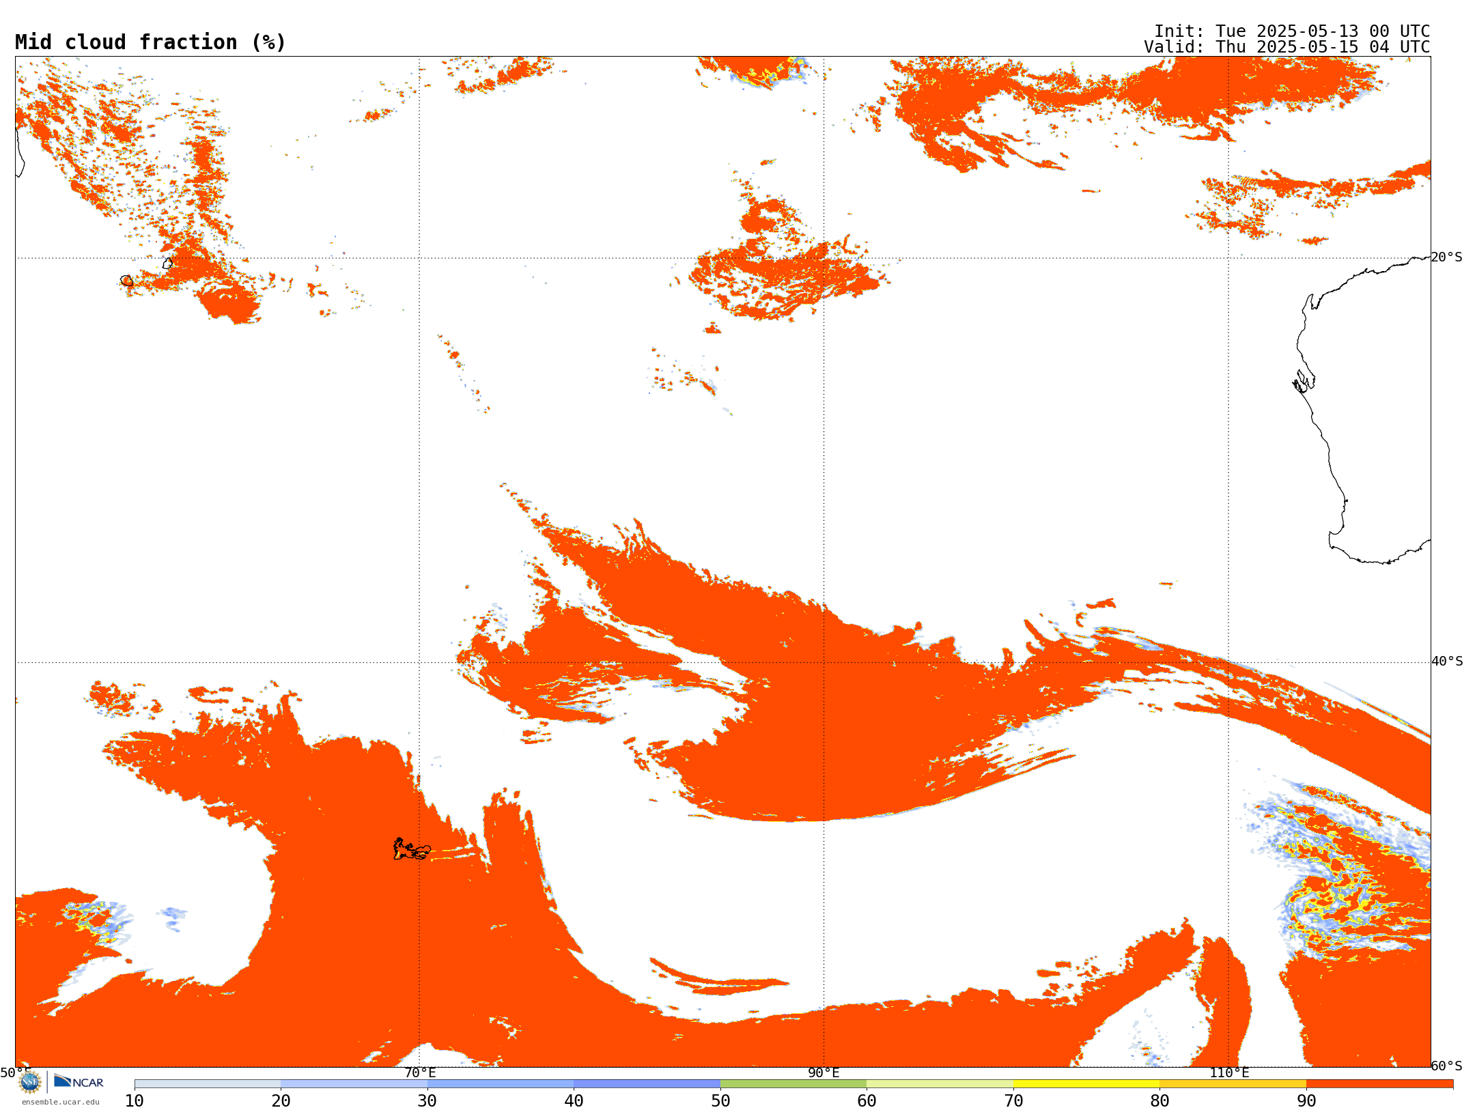Click the NSF logo icon
The width and height of the screenshot is (1475, 1110).
30,1082
